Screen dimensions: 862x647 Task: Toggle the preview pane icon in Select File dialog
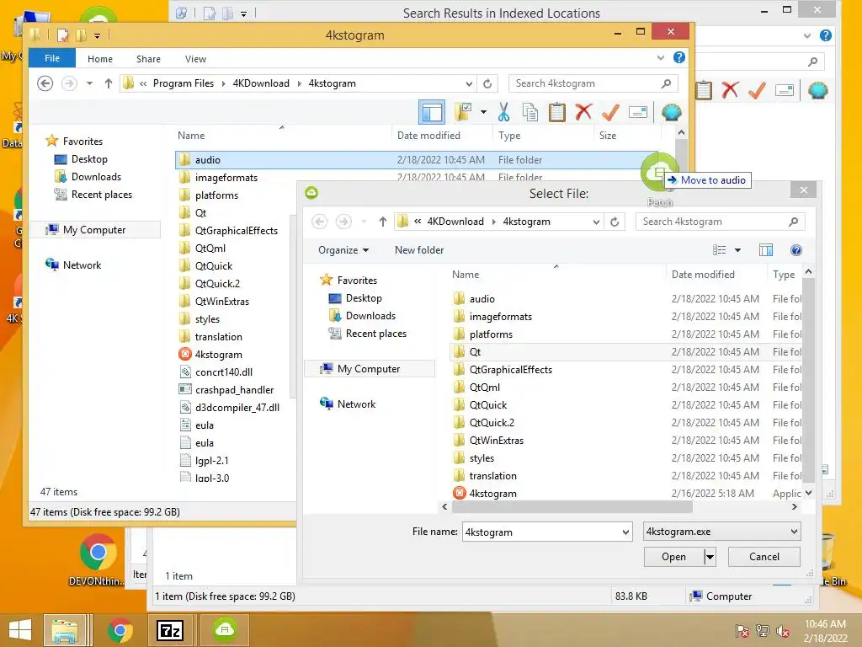pyautogui.click(x=766, y=250)
